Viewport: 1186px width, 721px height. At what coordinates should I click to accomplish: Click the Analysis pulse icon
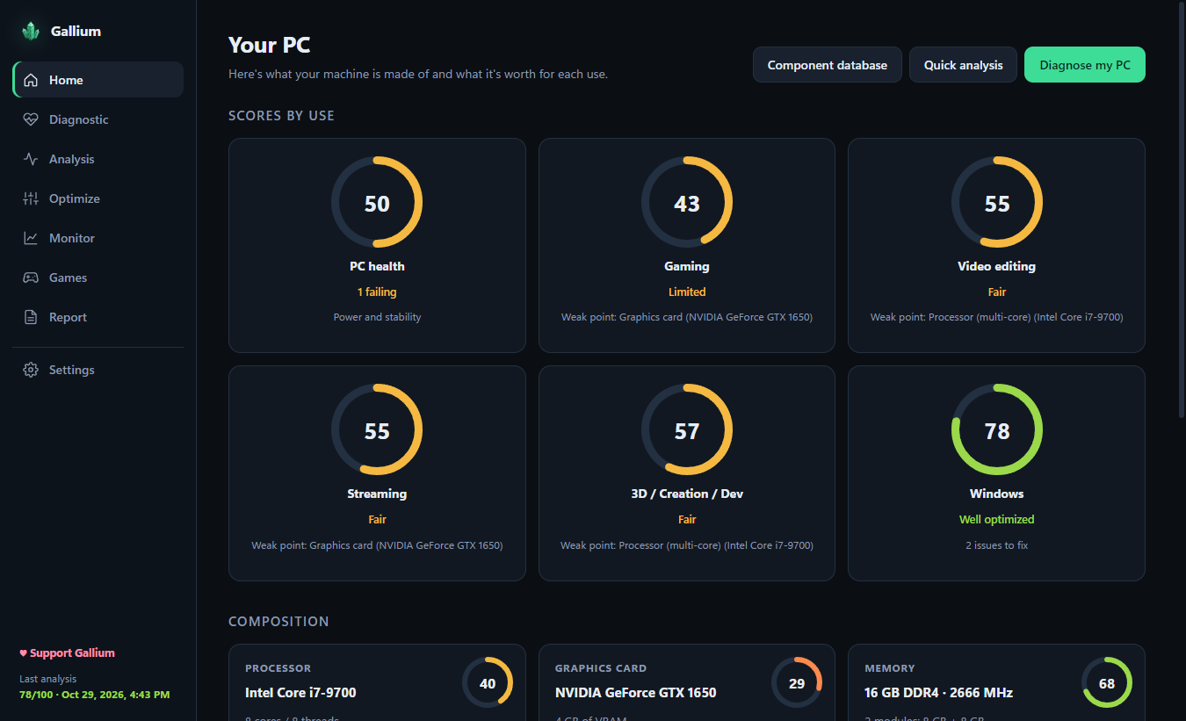coord(31,159)
